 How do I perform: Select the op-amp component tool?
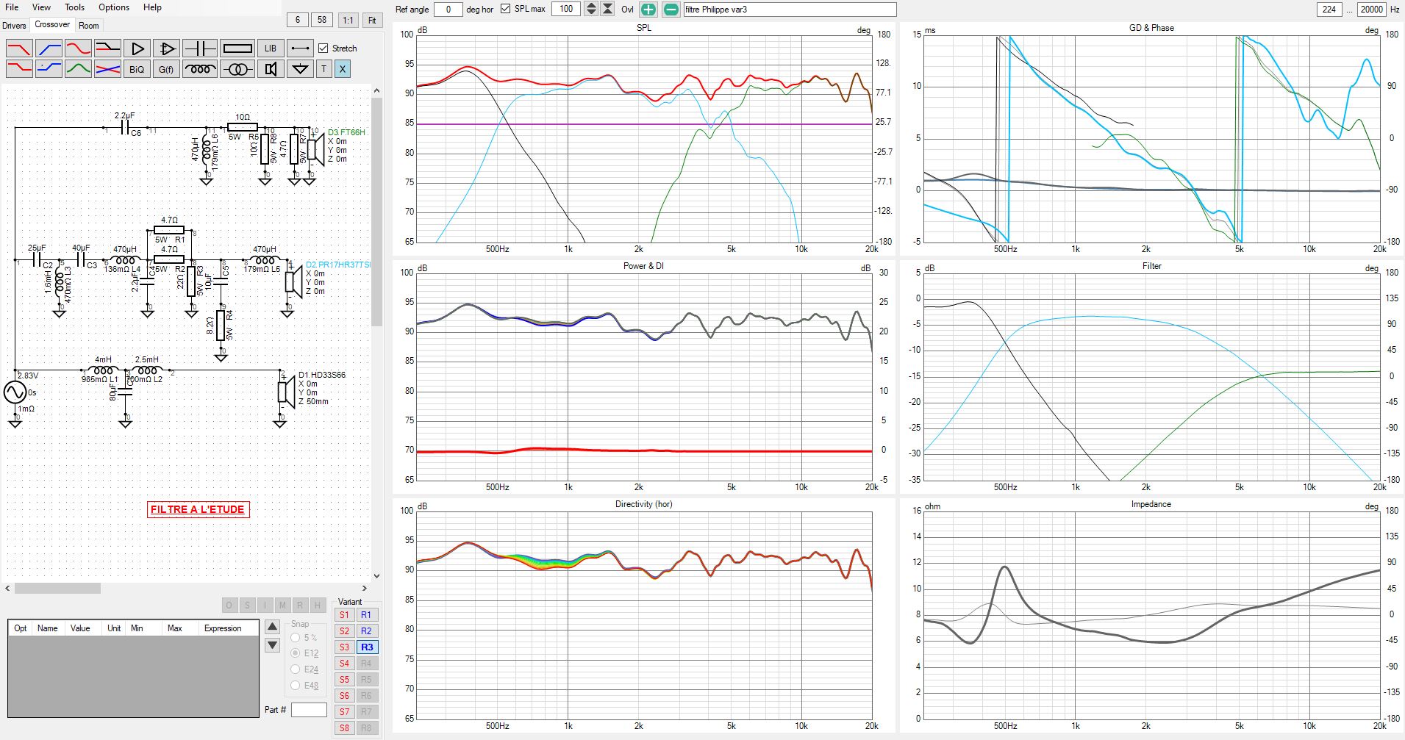167,49
